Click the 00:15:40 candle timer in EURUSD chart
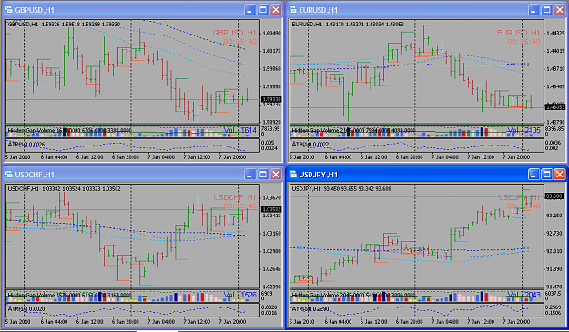 (523, 42)
